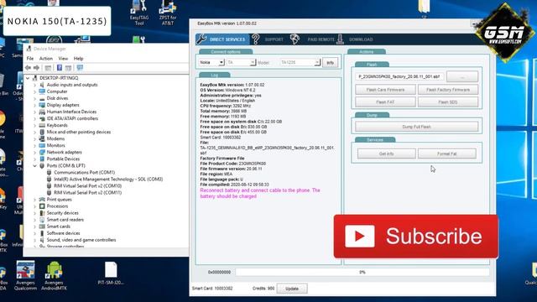Click the globe icon beside Paid Remote
Image resolution: width=537 pixels, height=302 pixels.
tap(295, 39)
